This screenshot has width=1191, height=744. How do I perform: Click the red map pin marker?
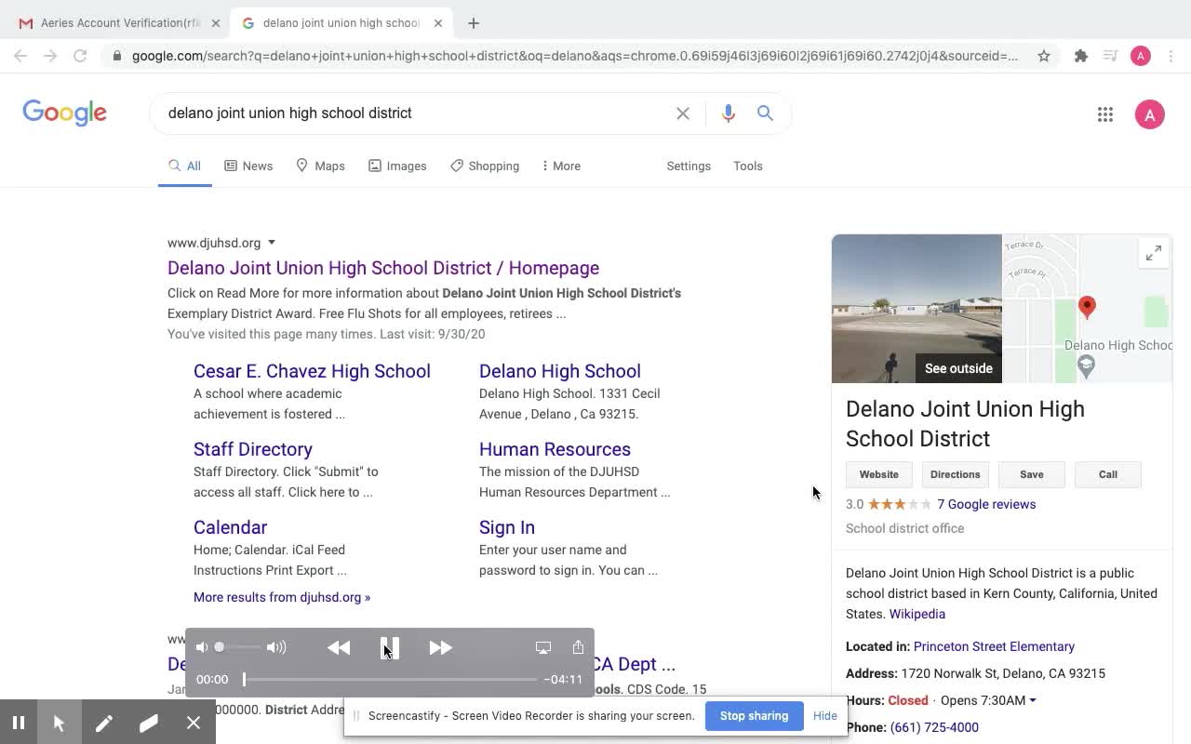click(1087, 307)
